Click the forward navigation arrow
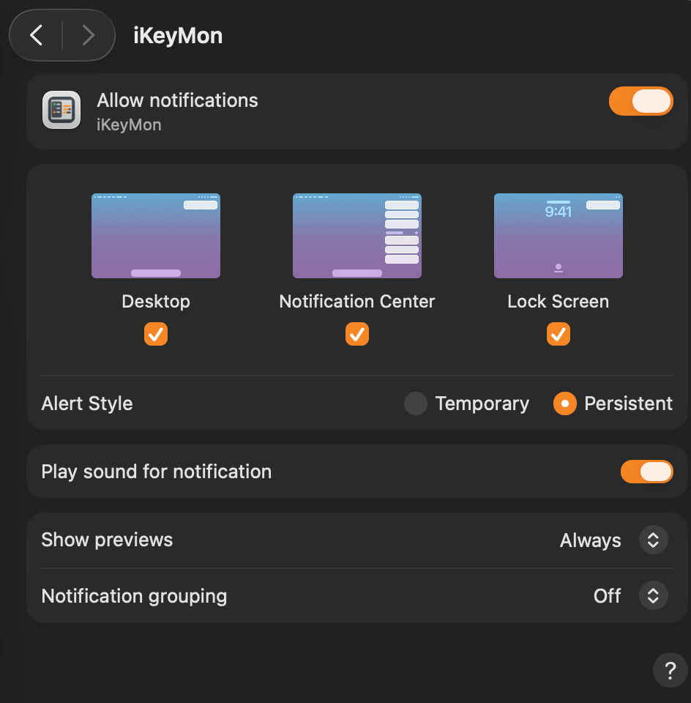Viewport: 691px width, 703px height. point(88,35)
